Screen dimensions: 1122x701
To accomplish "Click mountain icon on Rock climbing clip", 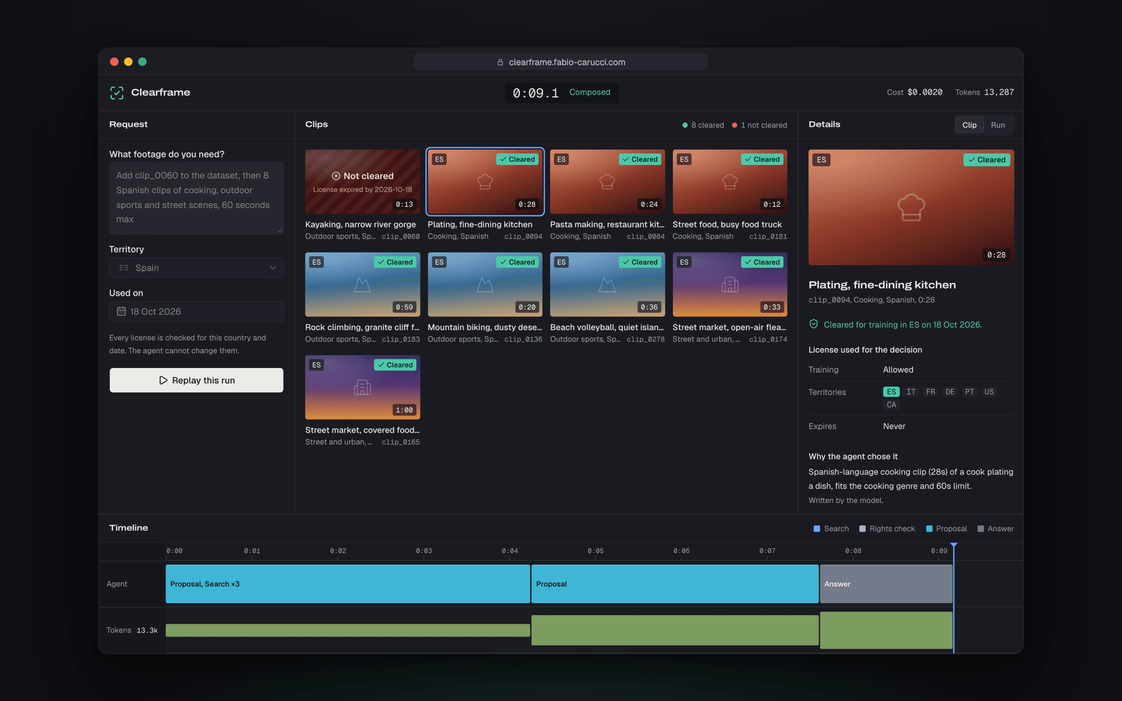I will click(362, 285).
